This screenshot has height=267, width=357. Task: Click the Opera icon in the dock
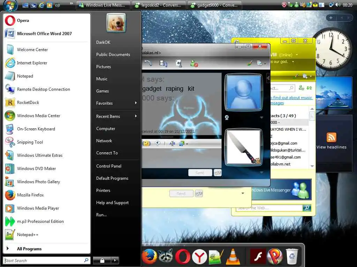(183, 257)
